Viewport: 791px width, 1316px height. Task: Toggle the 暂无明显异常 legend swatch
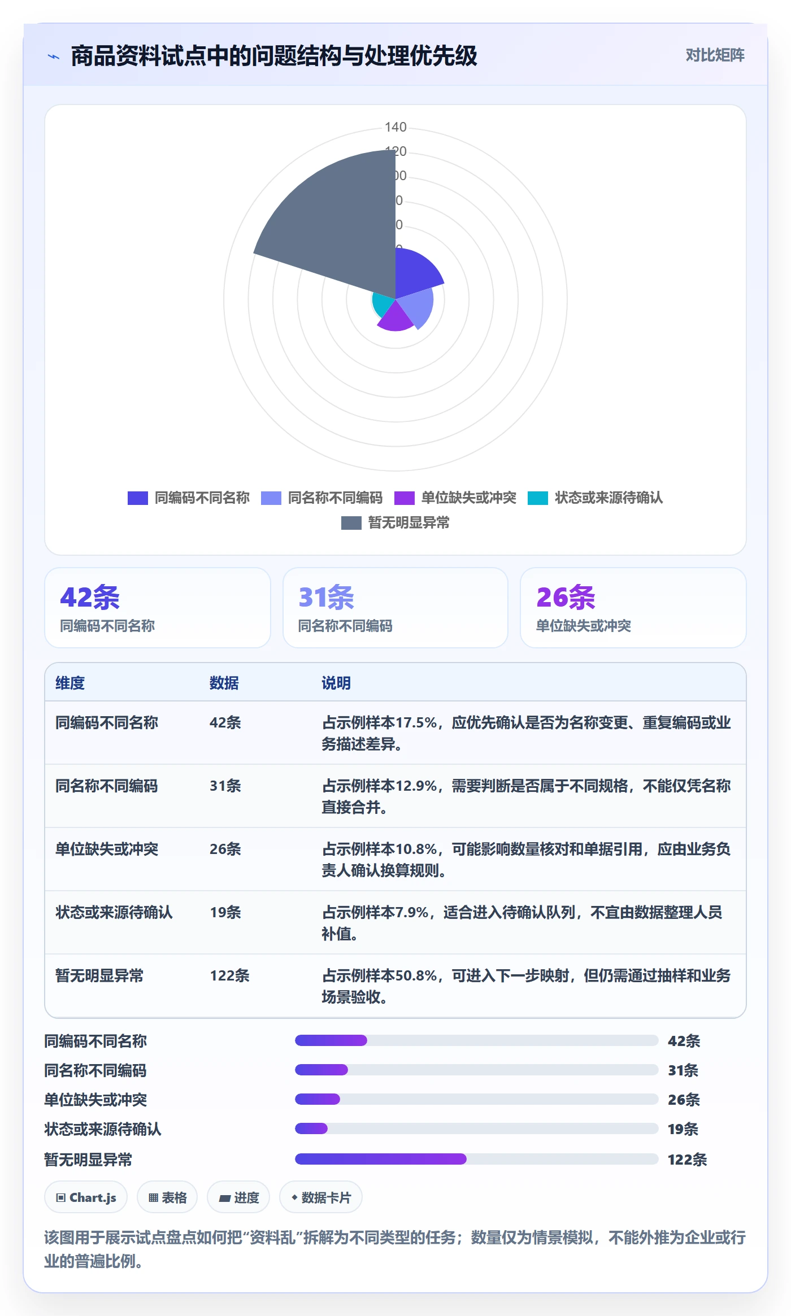[x=351, y=522]
